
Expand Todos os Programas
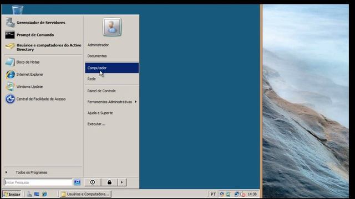[32, 172]
